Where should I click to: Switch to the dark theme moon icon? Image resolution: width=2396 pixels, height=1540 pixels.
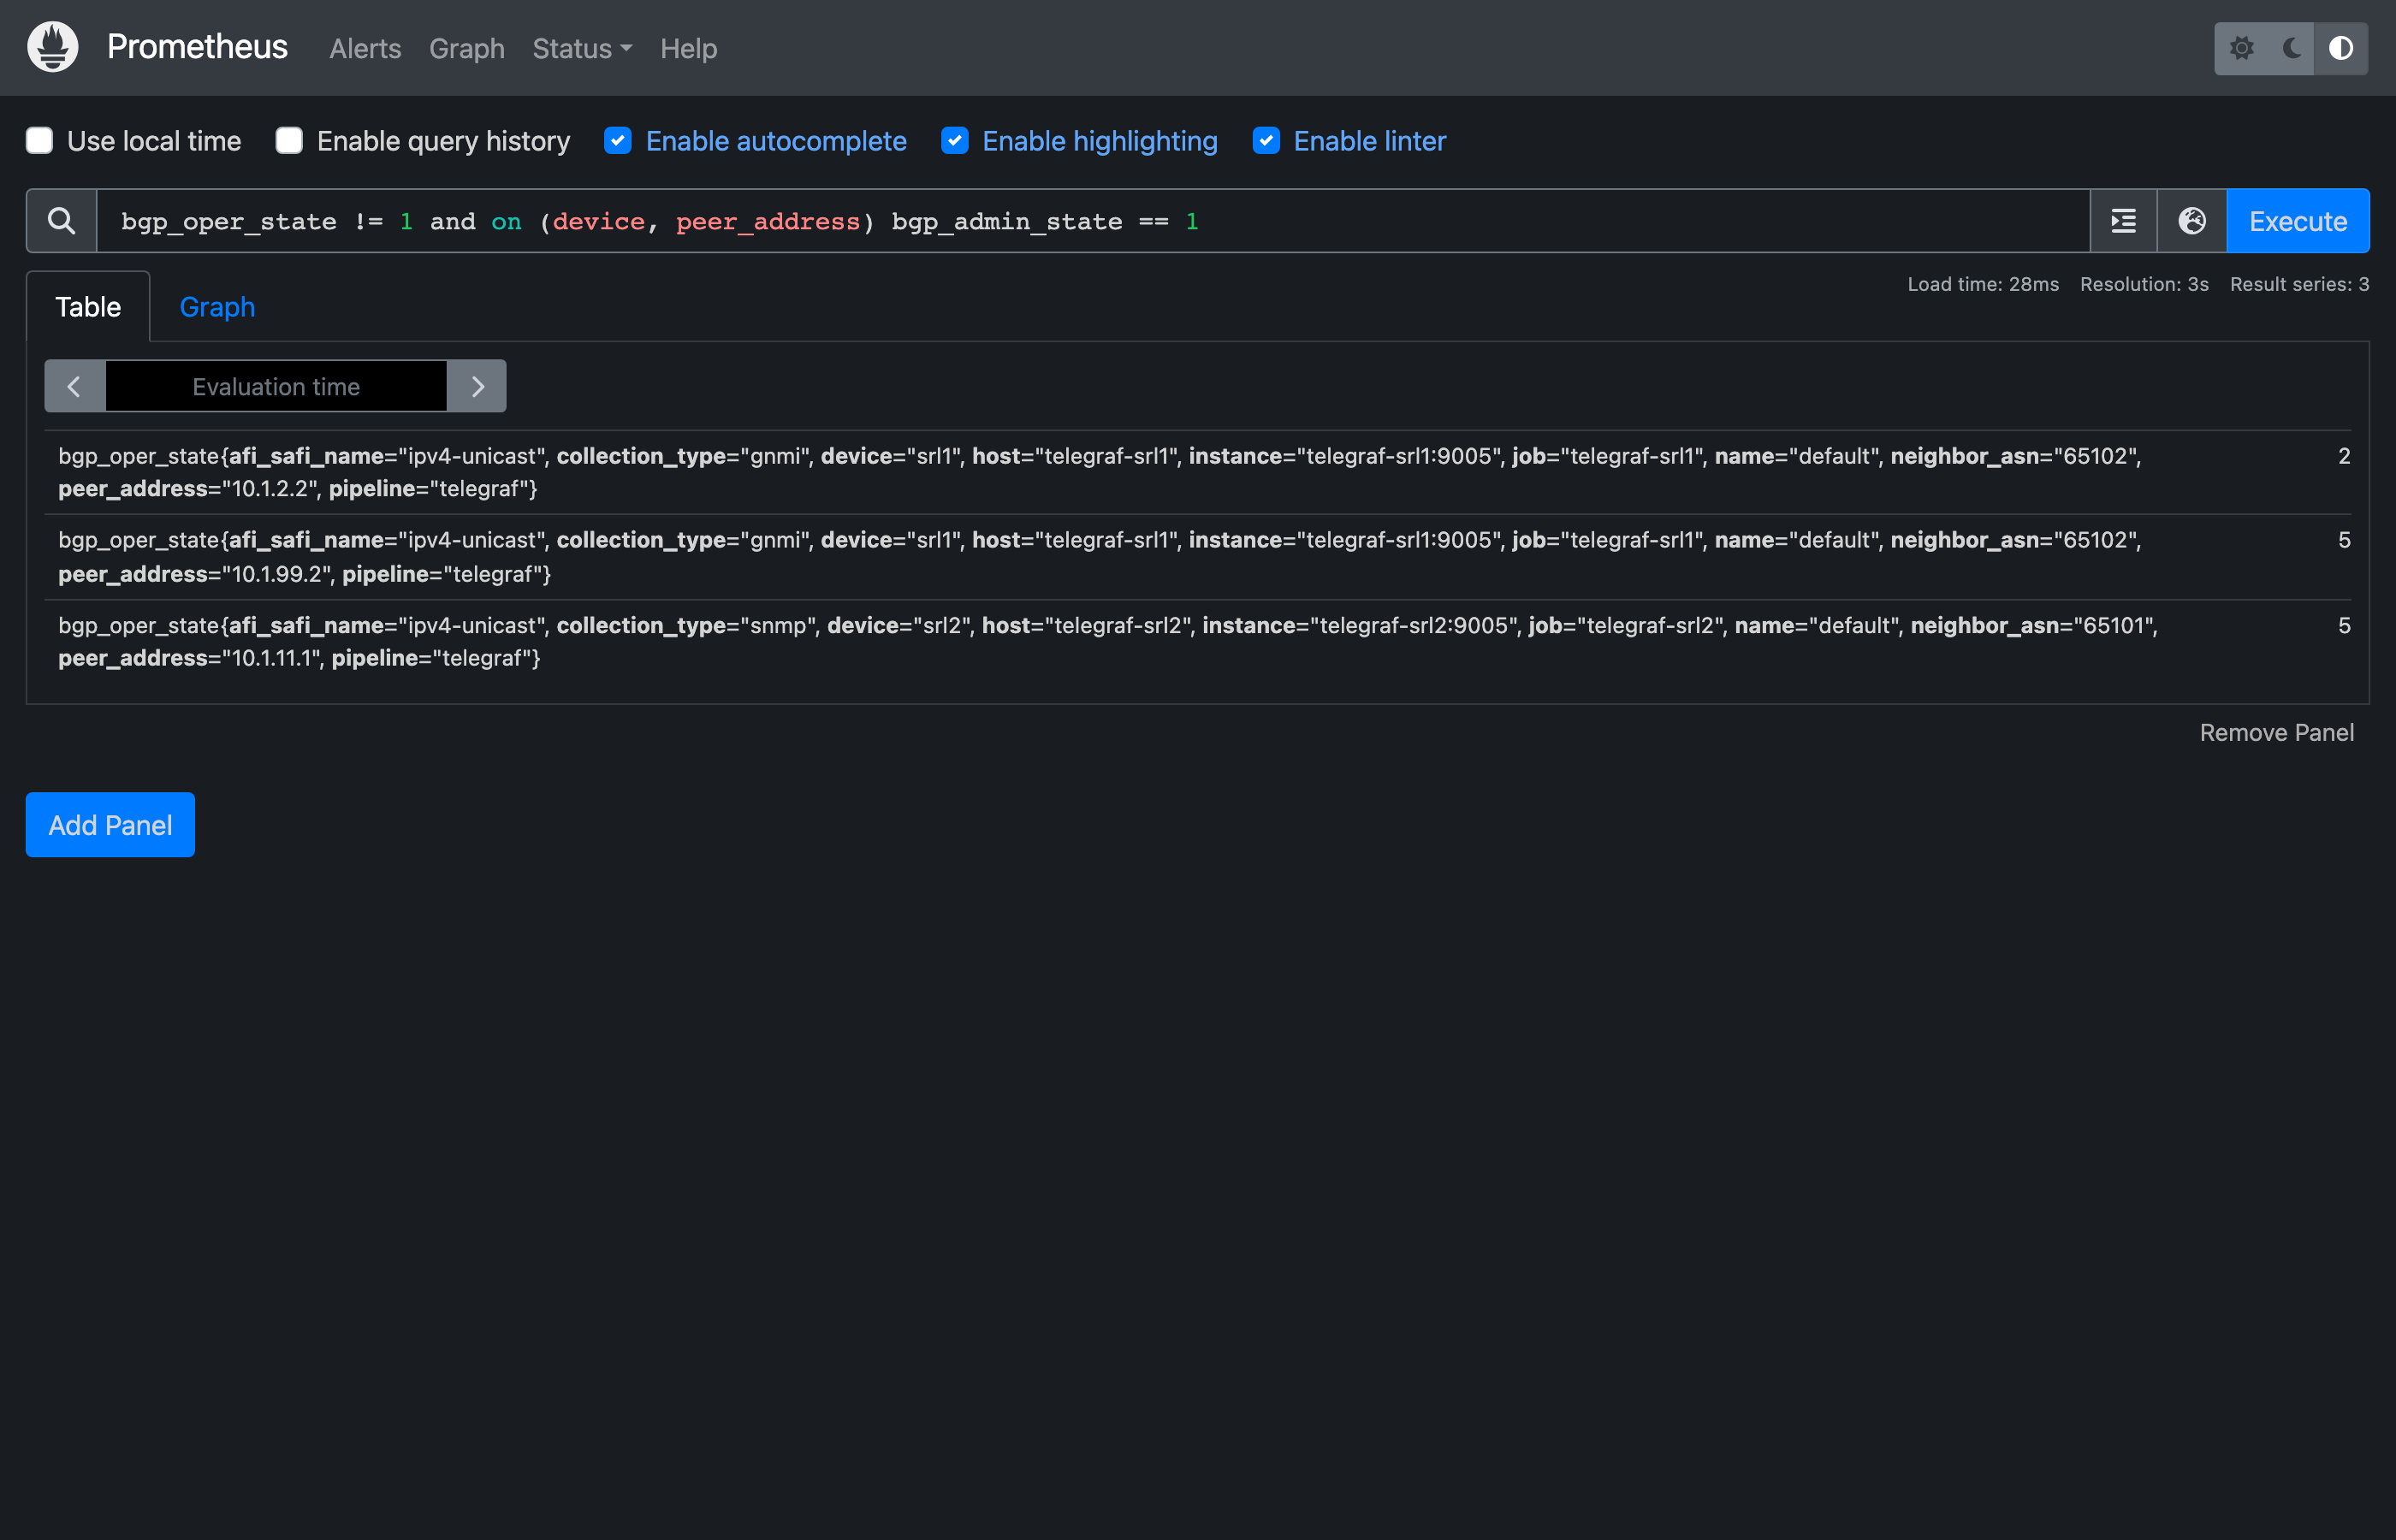(2291, 48)
